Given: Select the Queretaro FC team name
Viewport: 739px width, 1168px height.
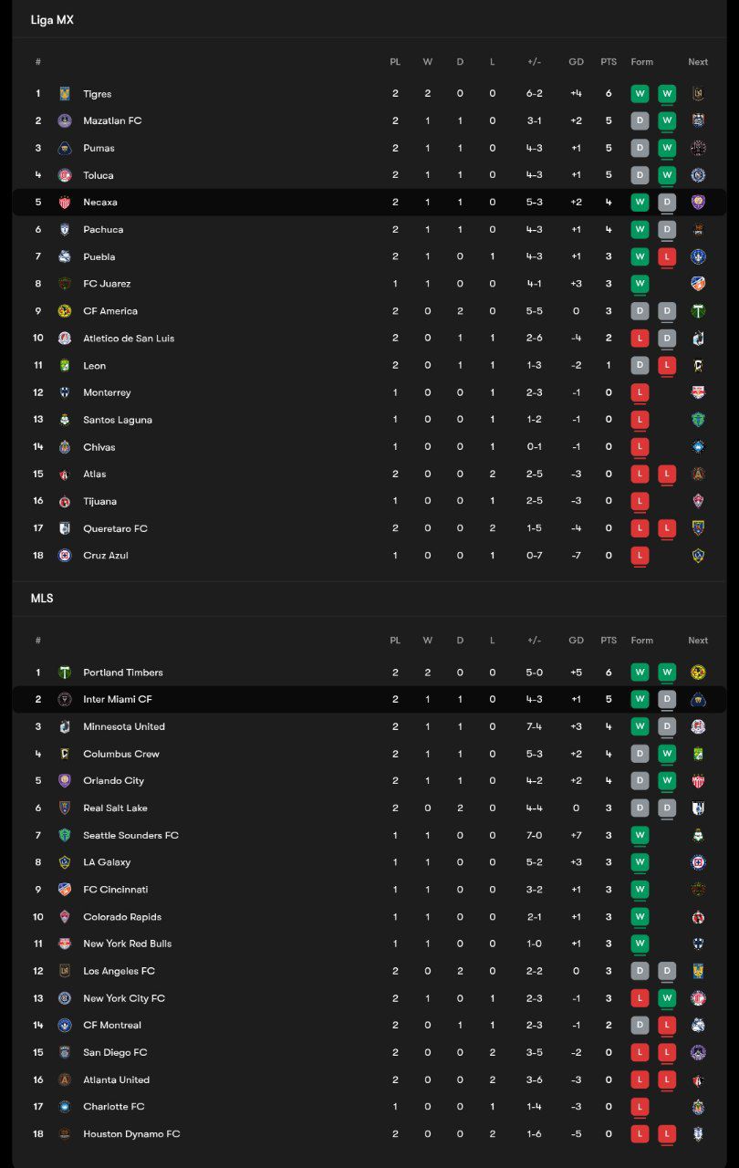Looking at the screenshot, I should 115,528.
